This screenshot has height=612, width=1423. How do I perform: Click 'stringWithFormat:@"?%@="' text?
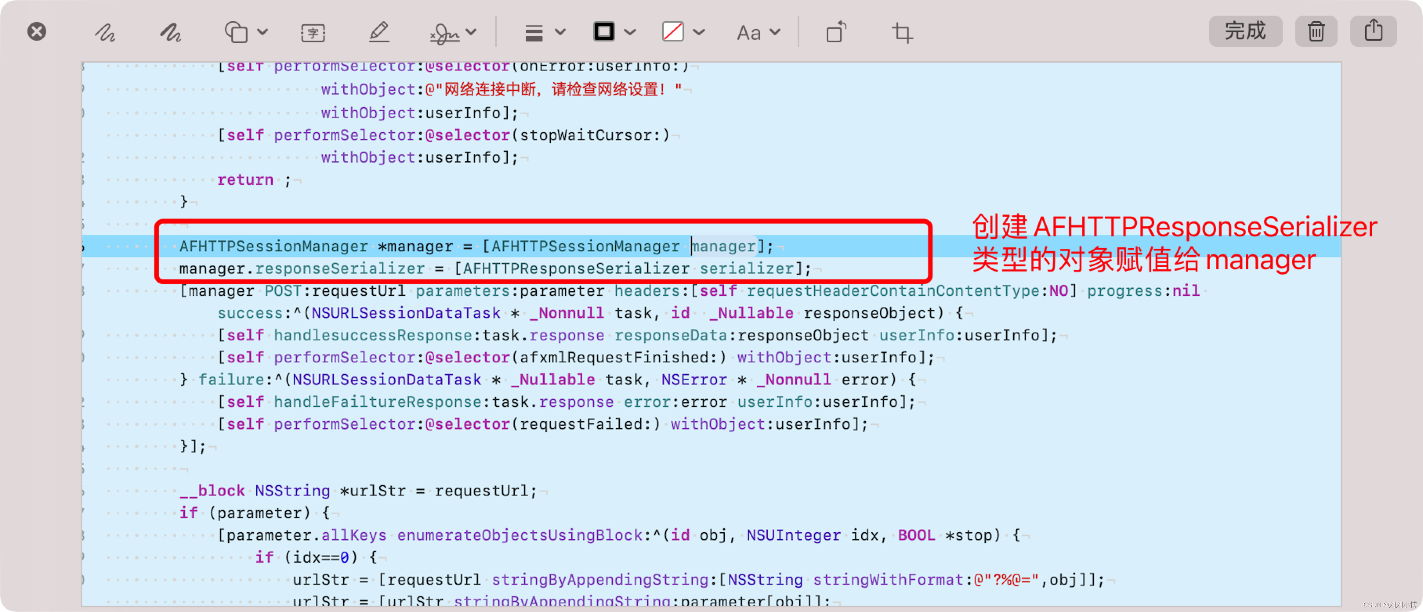point(926,580)
